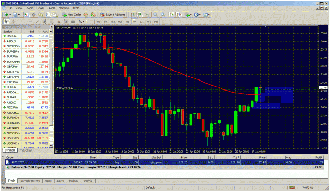Select the Text 'A' drawing tool

[59, 22]
